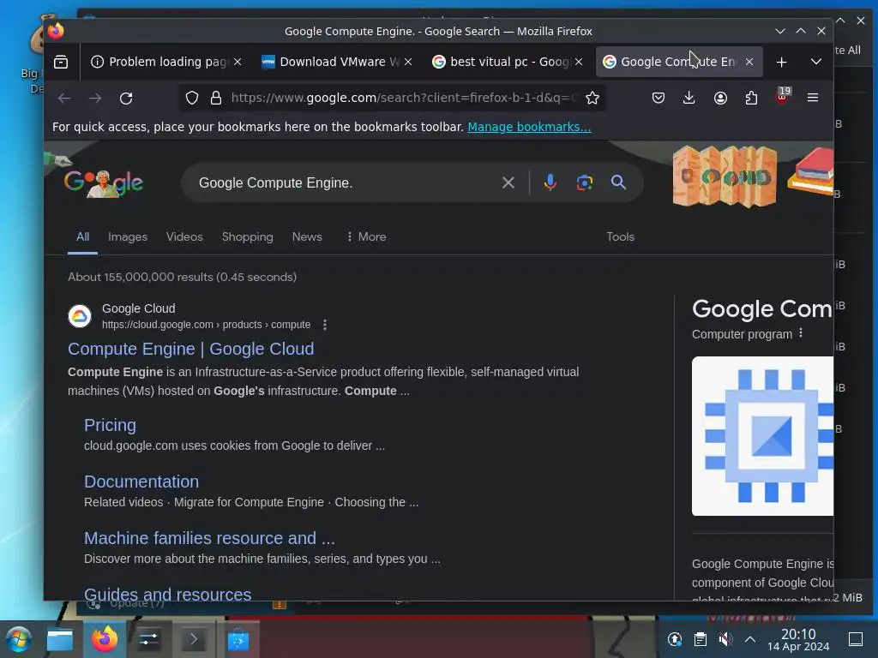Select the Videos search tab
This screenshot has height=658, width=878.
184,236
